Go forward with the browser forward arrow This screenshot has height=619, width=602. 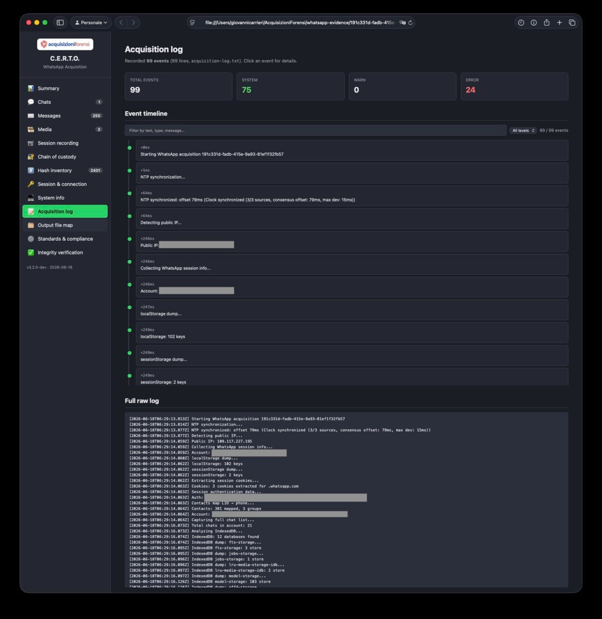point(134,22)
